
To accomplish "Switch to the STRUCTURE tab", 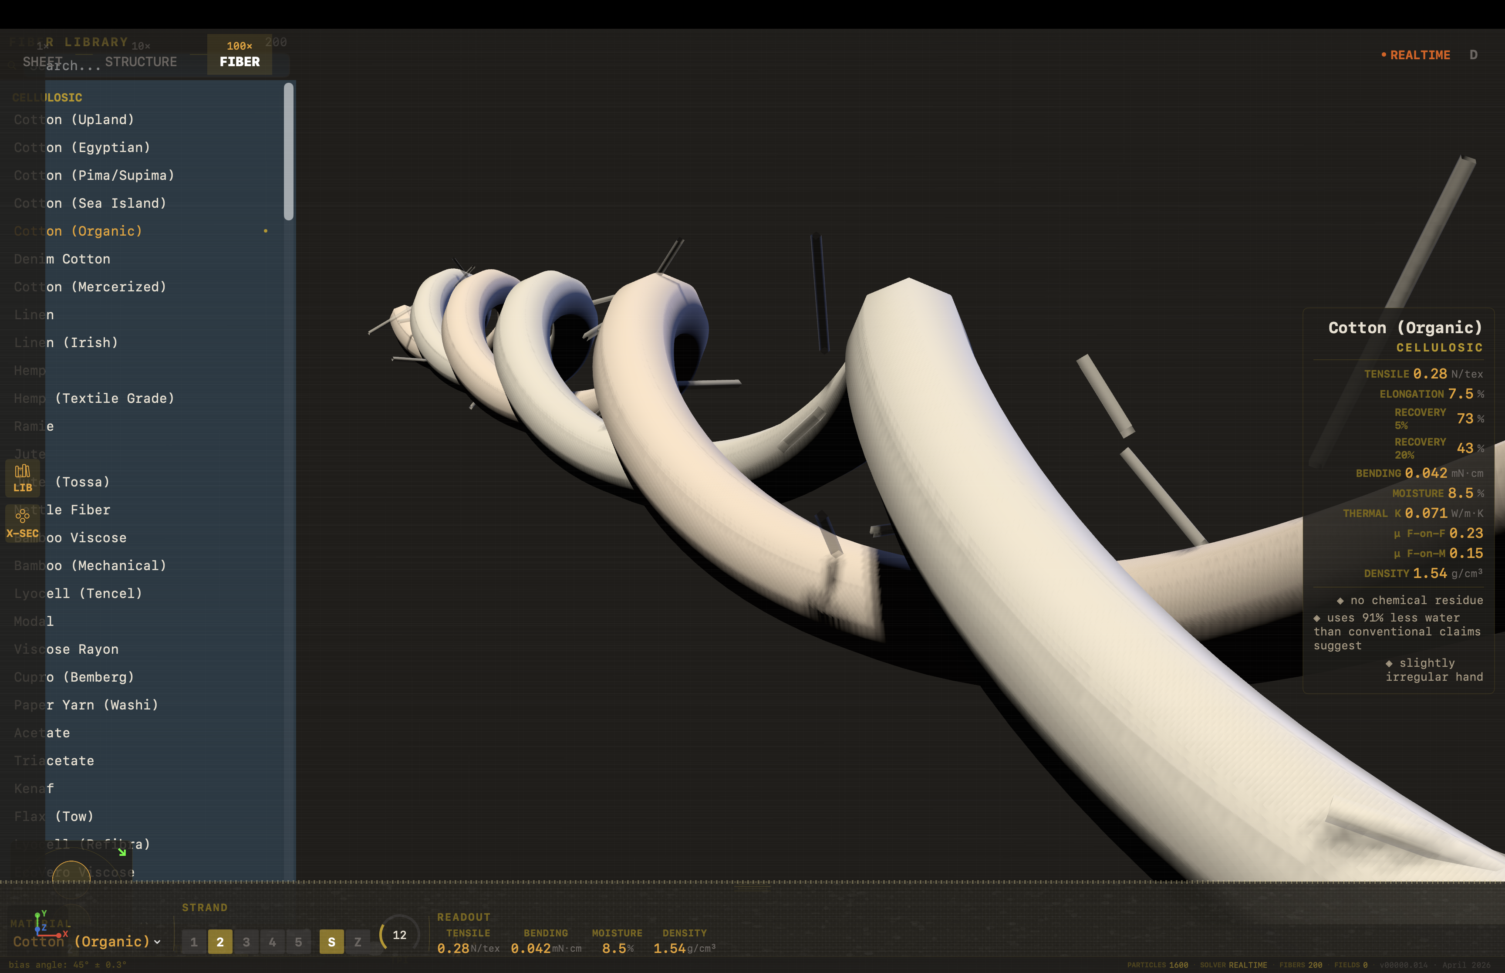I will click(141, 61).
